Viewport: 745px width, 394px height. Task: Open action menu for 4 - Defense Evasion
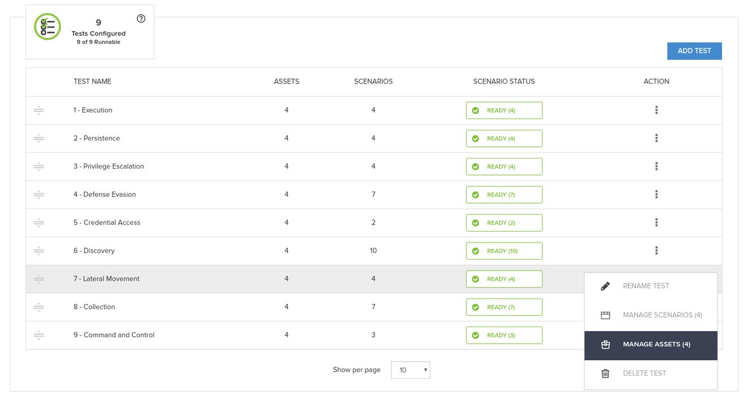click(x=656, y=194)
